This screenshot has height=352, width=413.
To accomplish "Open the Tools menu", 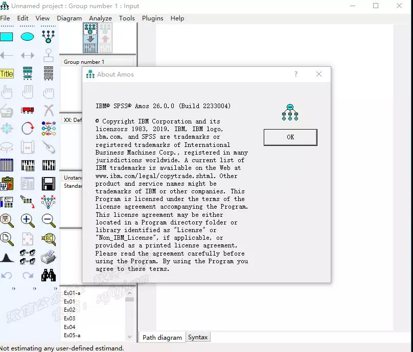I will [x=127, y=18].
